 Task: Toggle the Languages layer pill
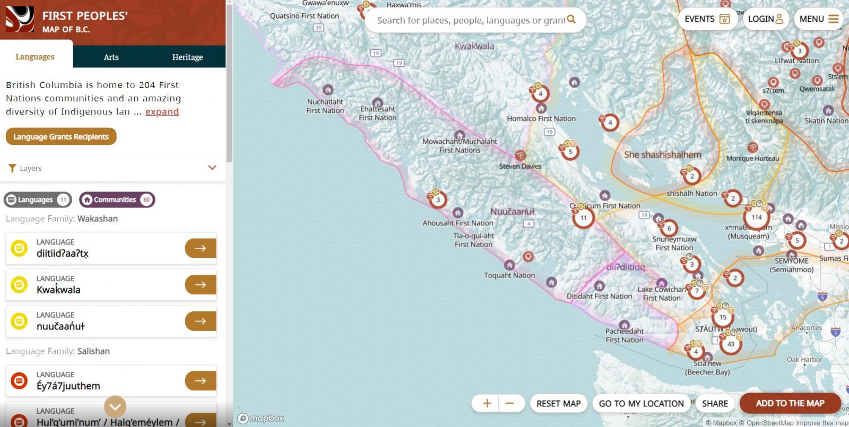(x=38, y=200)
